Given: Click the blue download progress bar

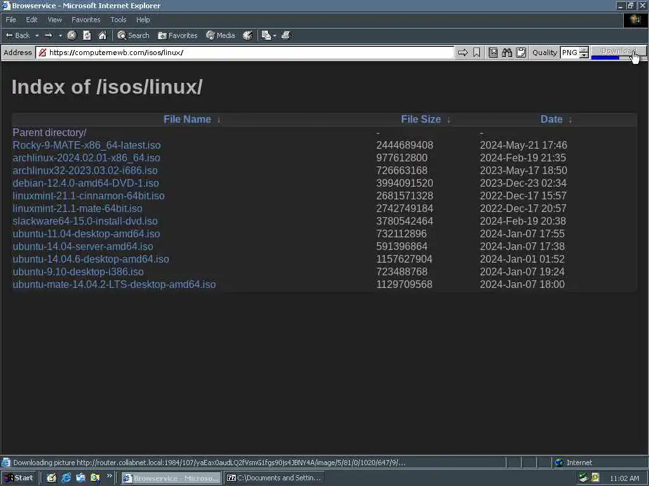Looking at the screenshot, I should click(605, 58).
